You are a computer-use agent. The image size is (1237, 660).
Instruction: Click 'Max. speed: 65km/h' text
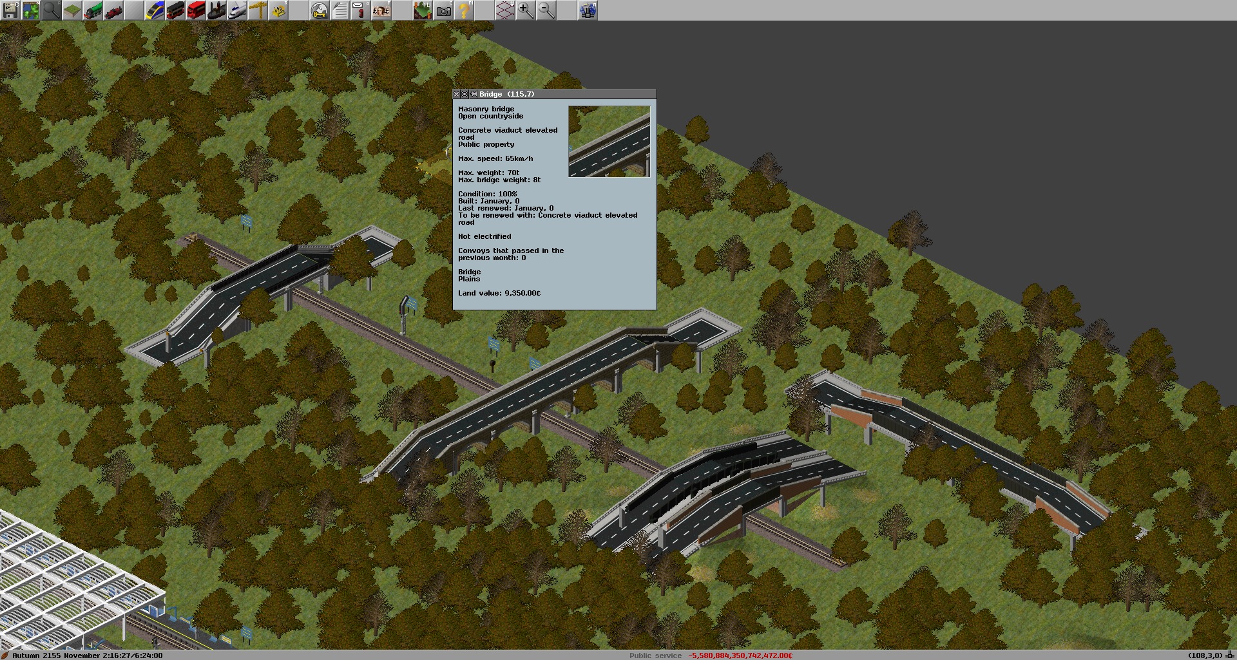(x=495, y=158)
